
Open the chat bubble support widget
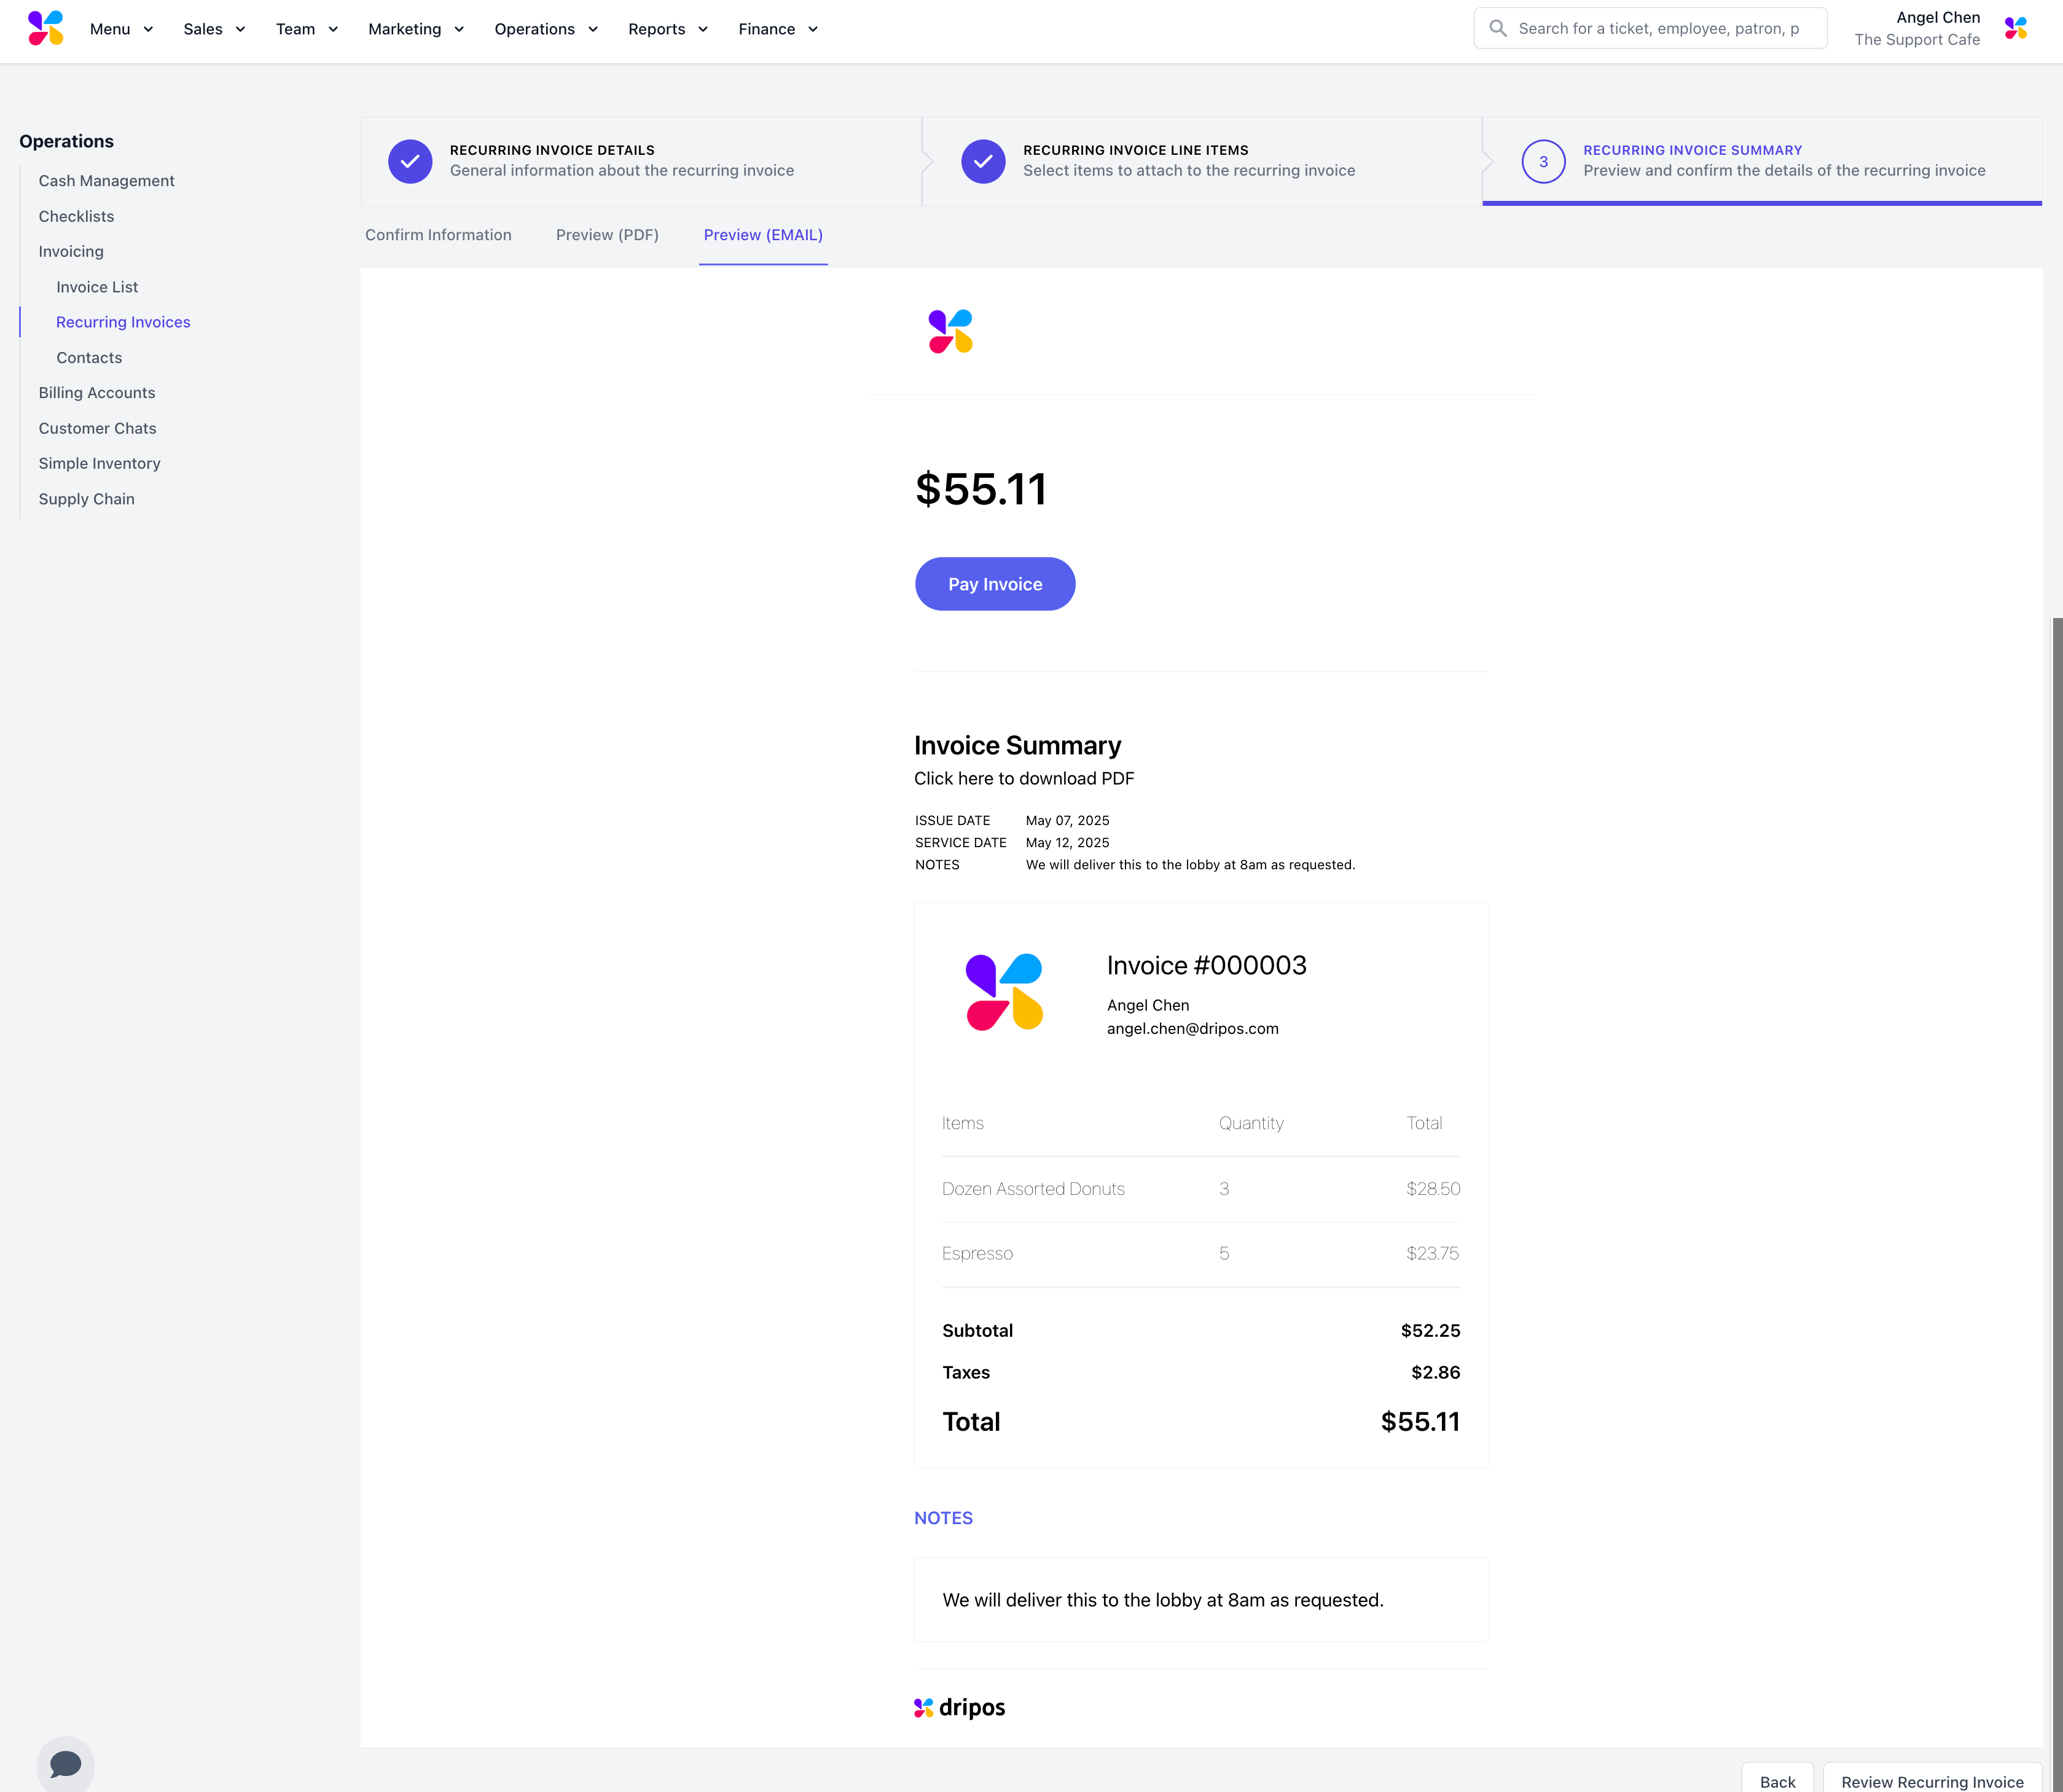tap(65, 1764)
